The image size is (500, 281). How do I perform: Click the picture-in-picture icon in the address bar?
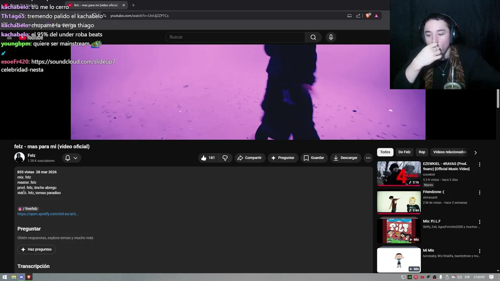tap(350, 16)
